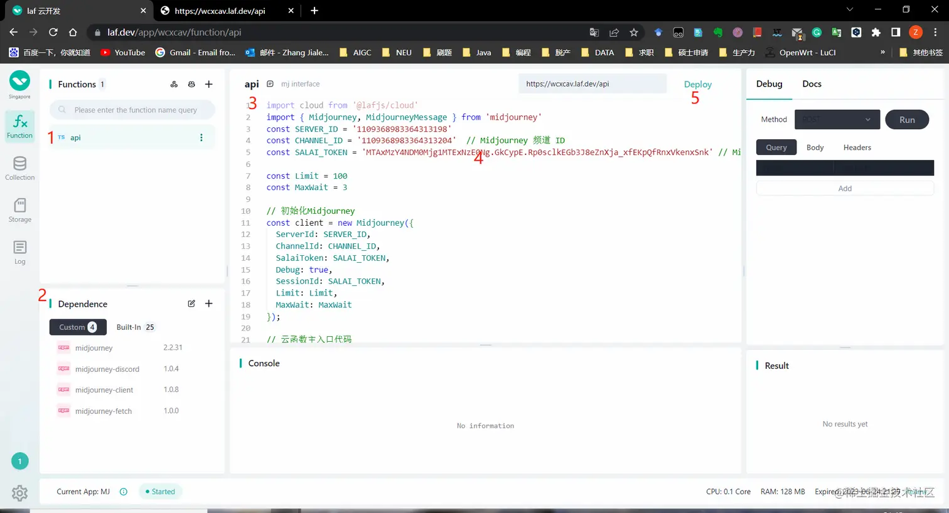This screenshot has height=513, width=949.
Task: Open the DATA bookmarks folder
Action: 598,52
